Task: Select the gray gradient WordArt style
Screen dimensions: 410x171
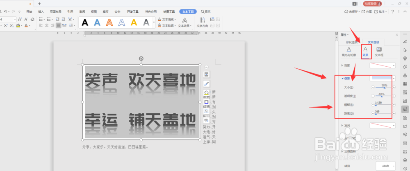Action: (x=146, y=23)
